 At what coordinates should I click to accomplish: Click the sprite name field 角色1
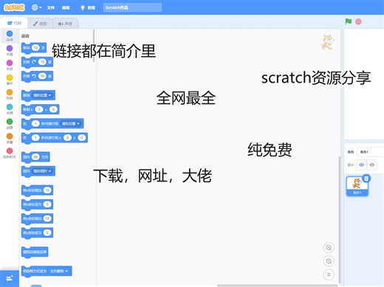pos(371,152)
